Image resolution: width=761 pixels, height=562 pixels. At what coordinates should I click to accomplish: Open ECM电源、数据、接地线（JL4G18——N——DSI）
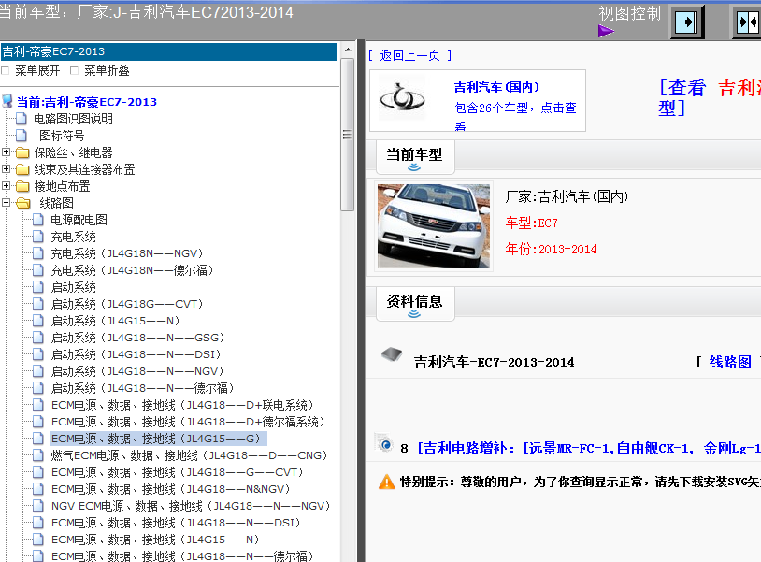click(x=176, y=523)
